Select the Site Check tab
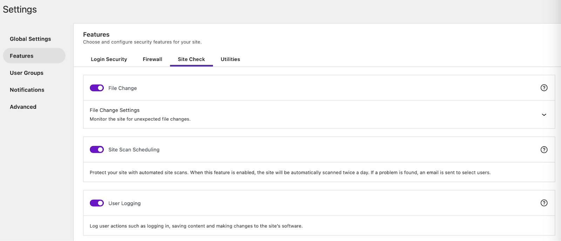Image resolution: width=561 pixels, height=241 pixels. pyautogui.click(x=191, y=59)
